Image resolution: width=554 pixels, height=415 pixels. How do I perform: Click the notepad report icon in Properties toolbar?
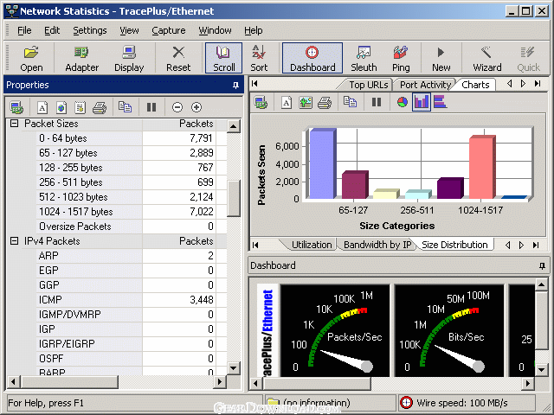point(81,107)
